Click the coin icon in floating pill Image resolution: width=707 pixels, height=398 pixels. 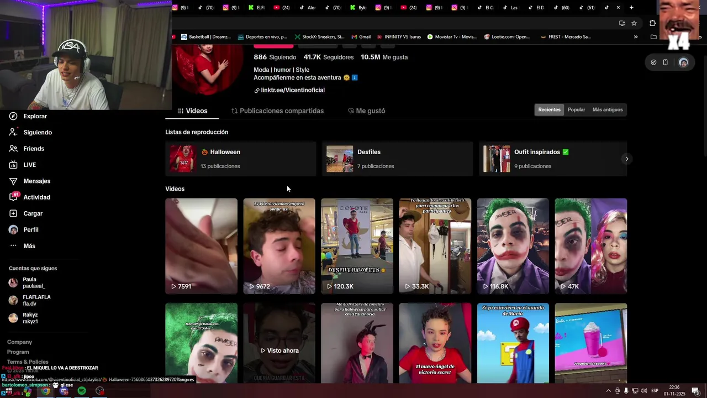pyautogui.click(x=653, y=62)
